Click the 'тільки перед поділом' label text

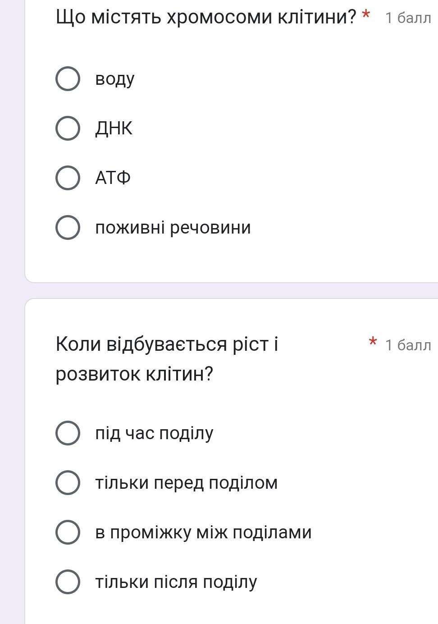pos(186,483)
